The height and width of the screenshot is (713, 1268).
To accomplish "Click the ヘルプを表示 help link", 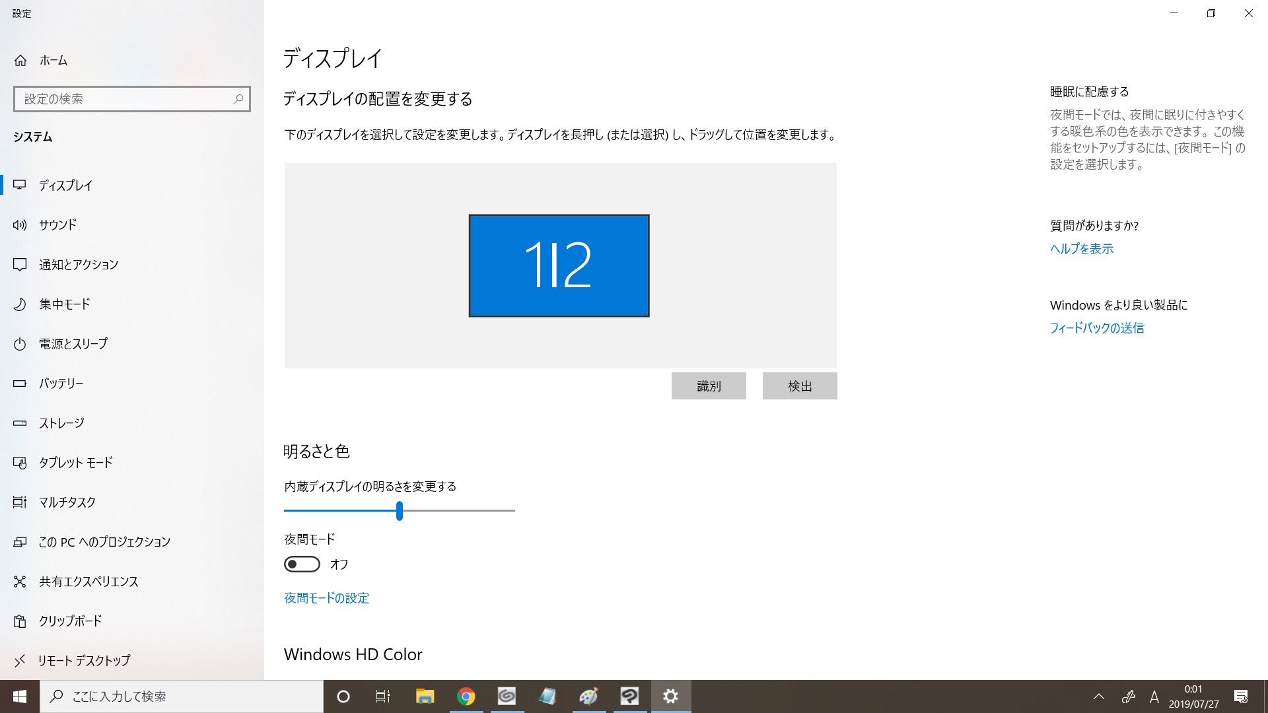I will coord(1082,249).
